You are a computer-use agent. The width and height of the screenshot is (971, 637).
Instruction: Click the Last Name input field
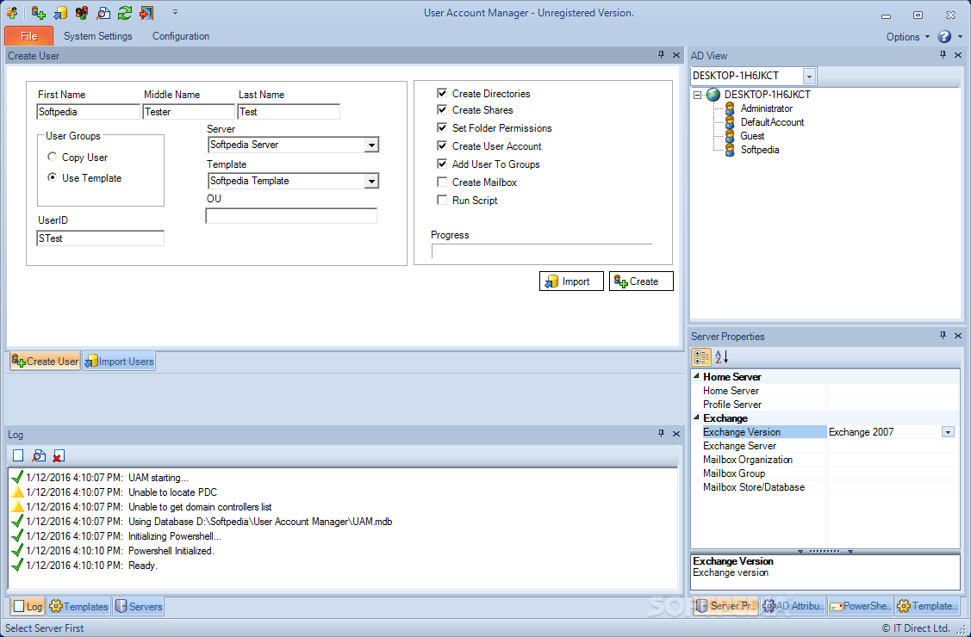click(x=289, y=112)
